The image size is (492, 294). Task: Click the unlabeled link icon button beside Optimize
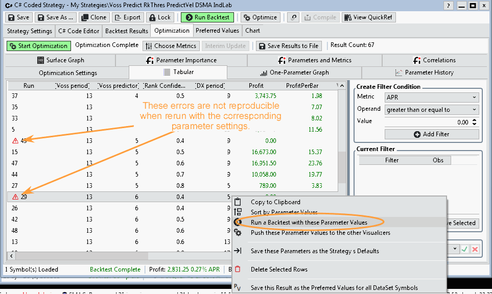point(293,17)
